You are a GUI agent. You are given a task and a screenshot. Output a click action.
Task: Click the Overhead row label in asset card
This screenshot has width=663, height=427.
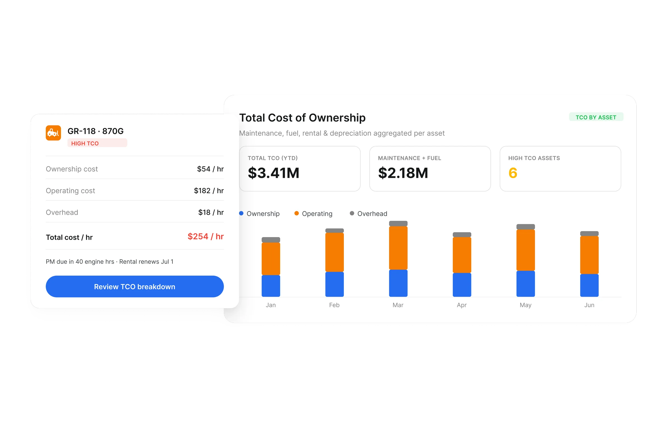[62, 212]
